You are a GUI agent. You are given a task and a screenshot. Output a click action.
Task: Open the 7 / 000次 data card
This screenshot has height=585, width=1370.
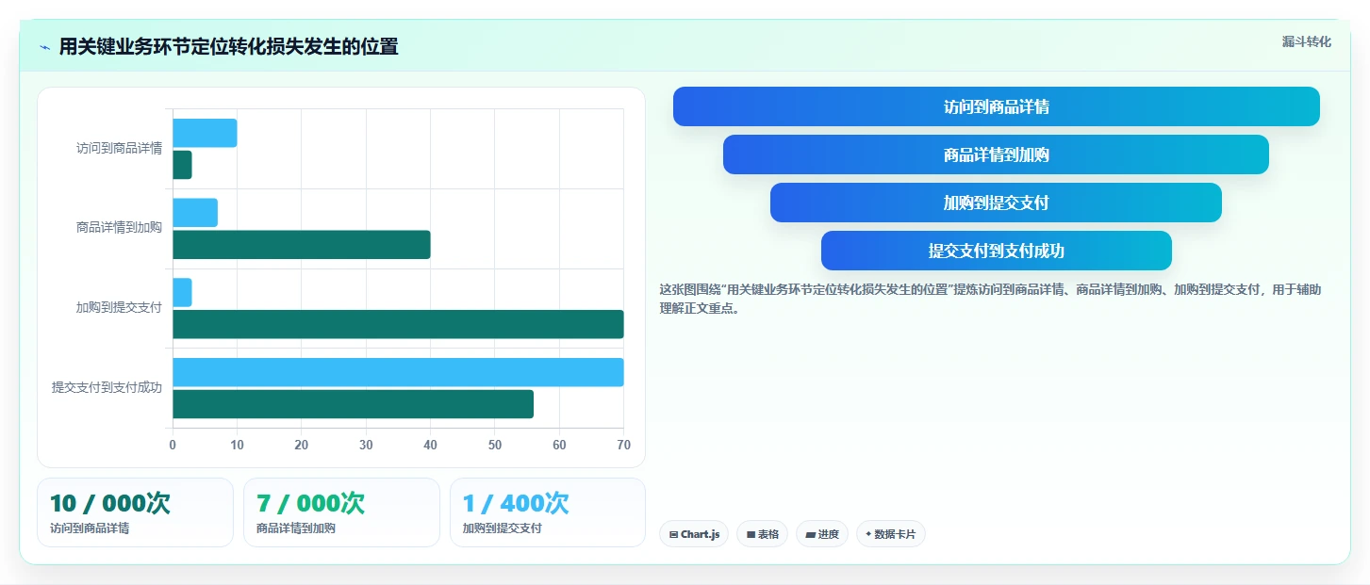pos(341,512)
